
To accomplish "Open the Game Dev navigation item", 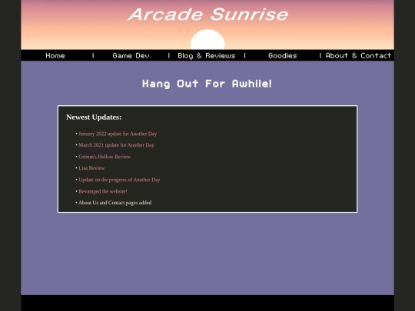I will point(131,55).
